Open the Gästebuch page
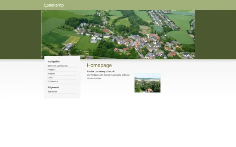236x147 pixels. (53, 82)
